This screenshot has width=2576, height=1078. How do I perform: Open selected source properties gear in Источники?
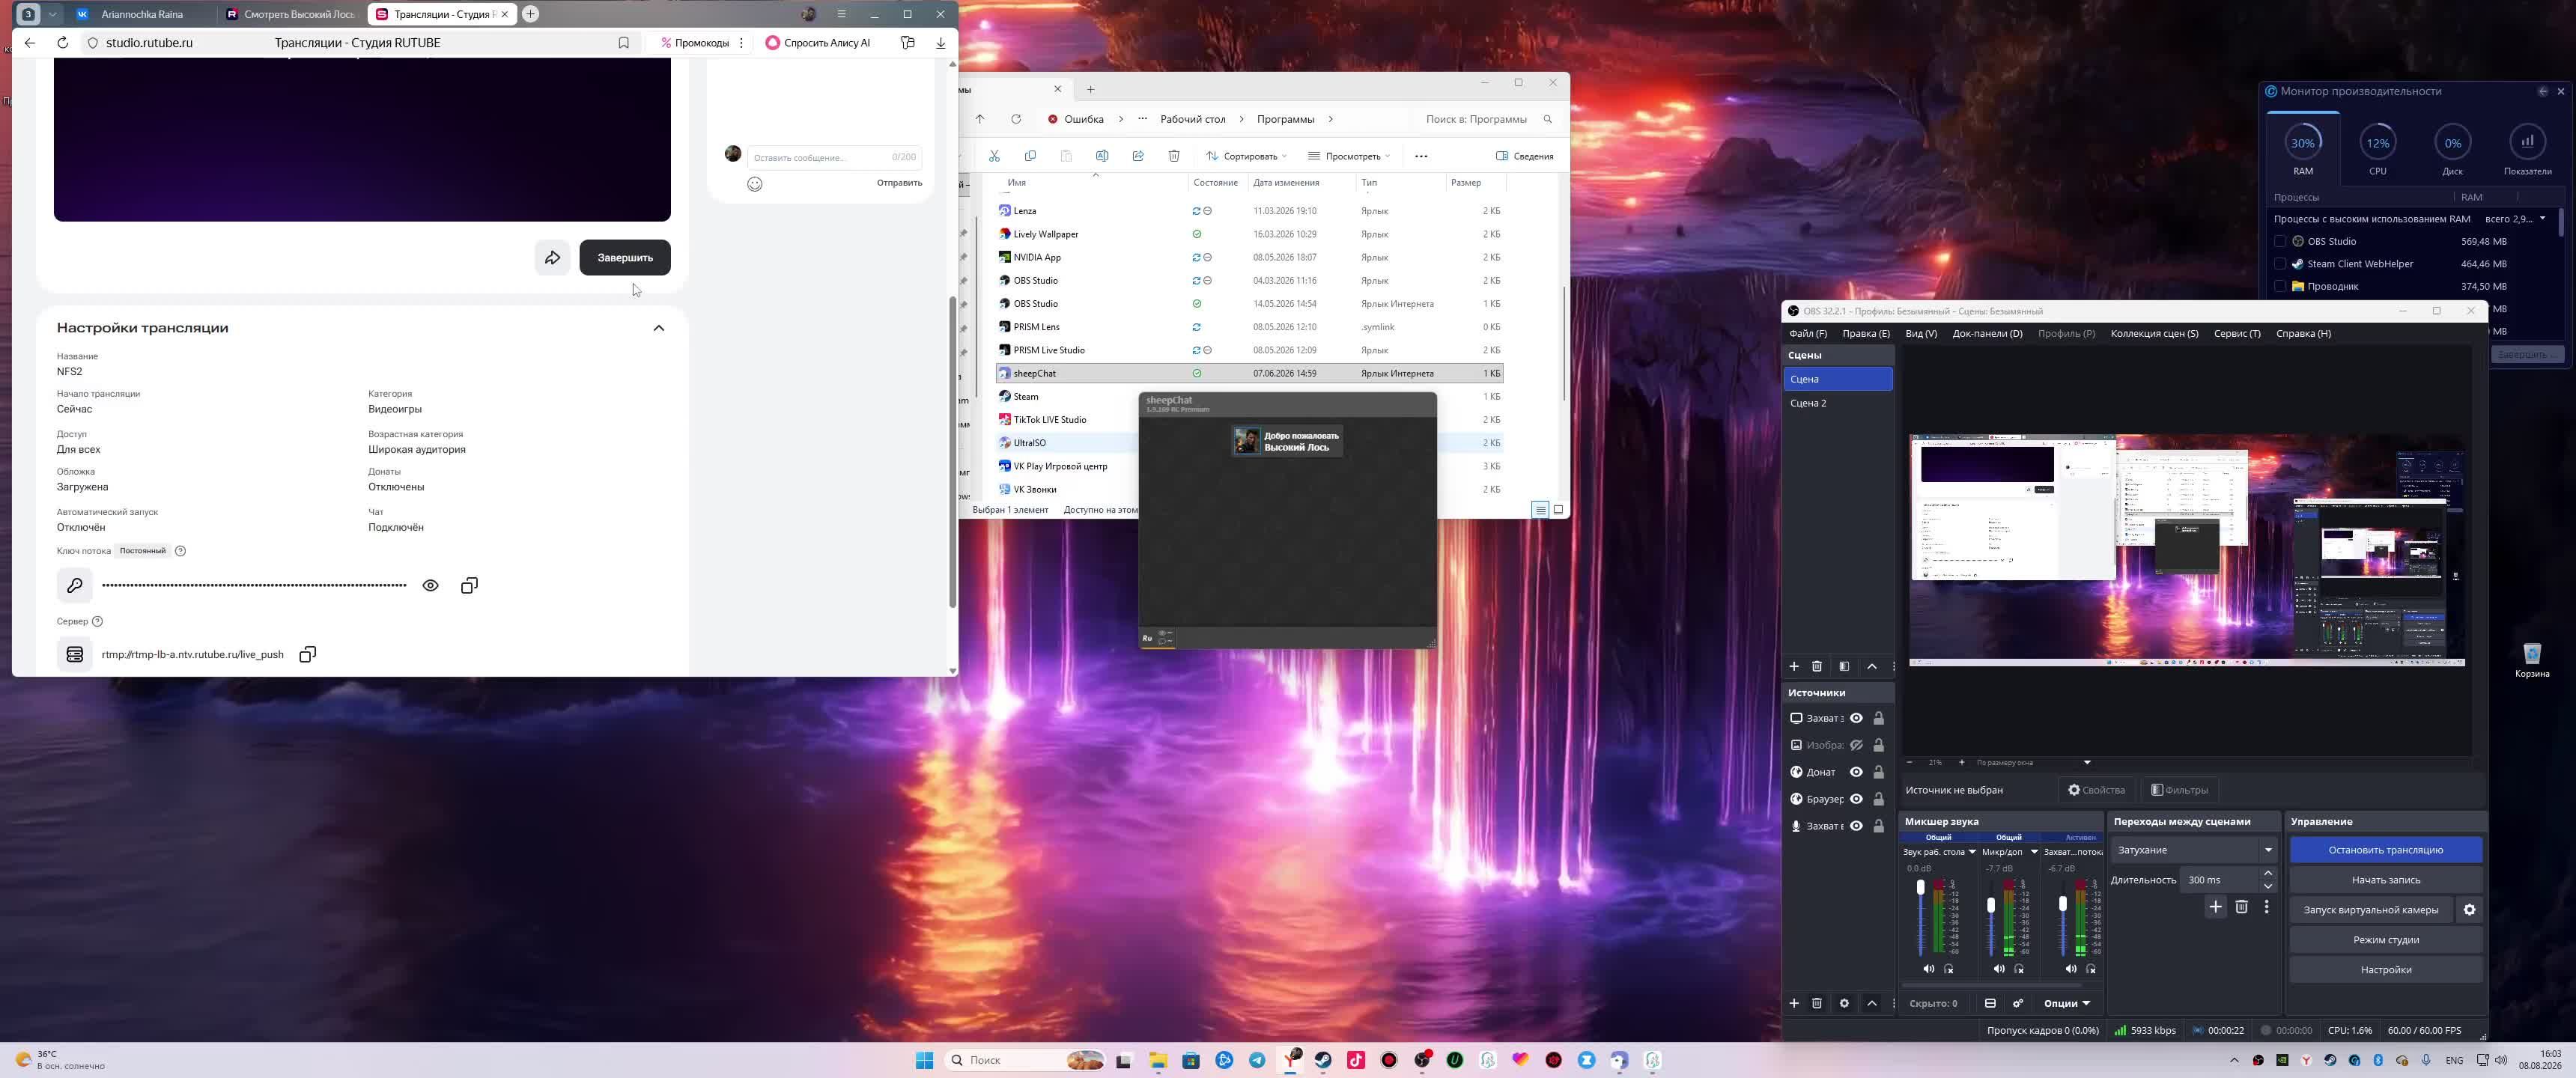[1844, 1003]
